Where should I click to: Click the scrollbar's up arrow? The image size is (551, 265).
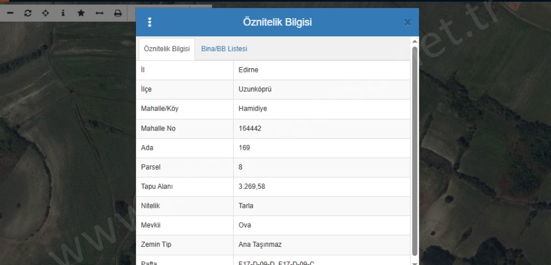(x=414, y=42)
